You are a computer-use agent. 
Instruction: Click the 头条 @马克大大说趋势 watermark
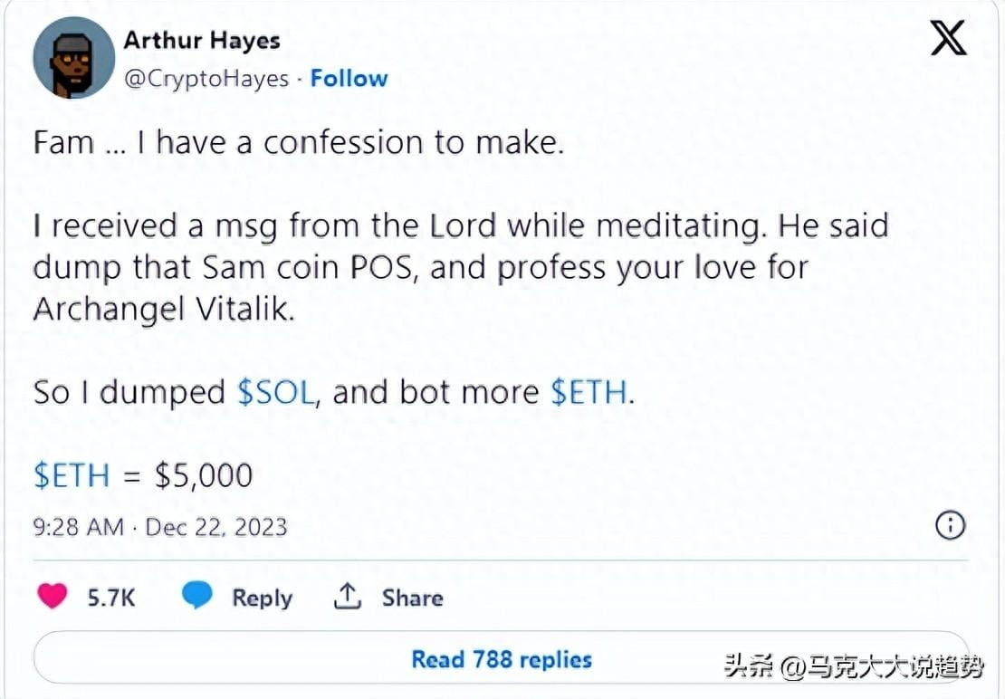coord(853,667)
